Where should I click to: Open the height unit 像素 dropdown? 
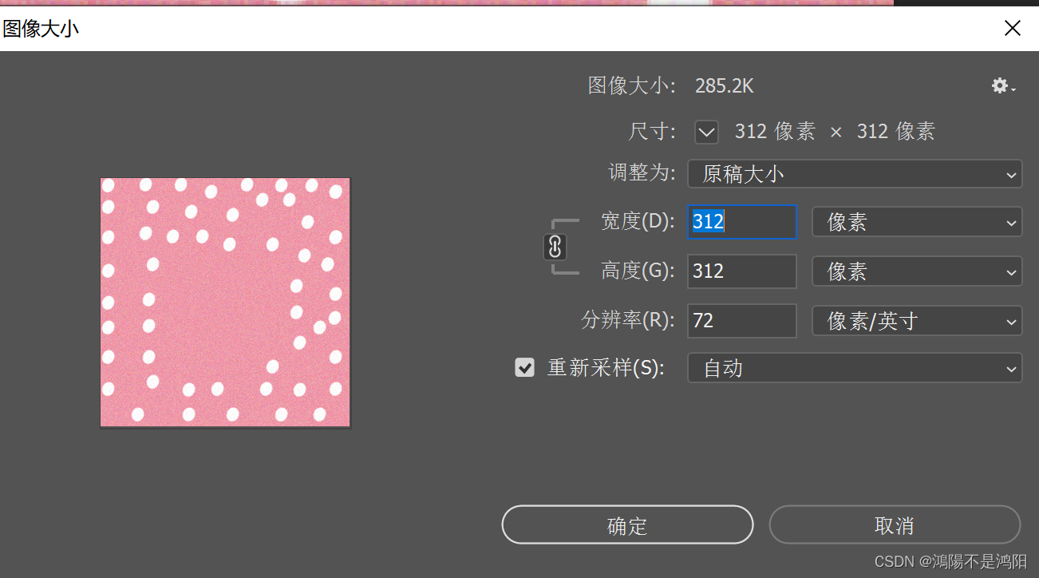916,271
